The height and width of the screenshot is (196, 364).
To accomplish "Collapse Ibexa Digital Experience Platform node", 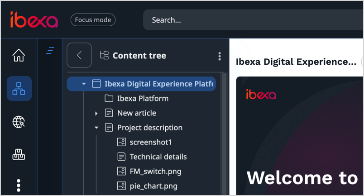I will pos(84,84).
